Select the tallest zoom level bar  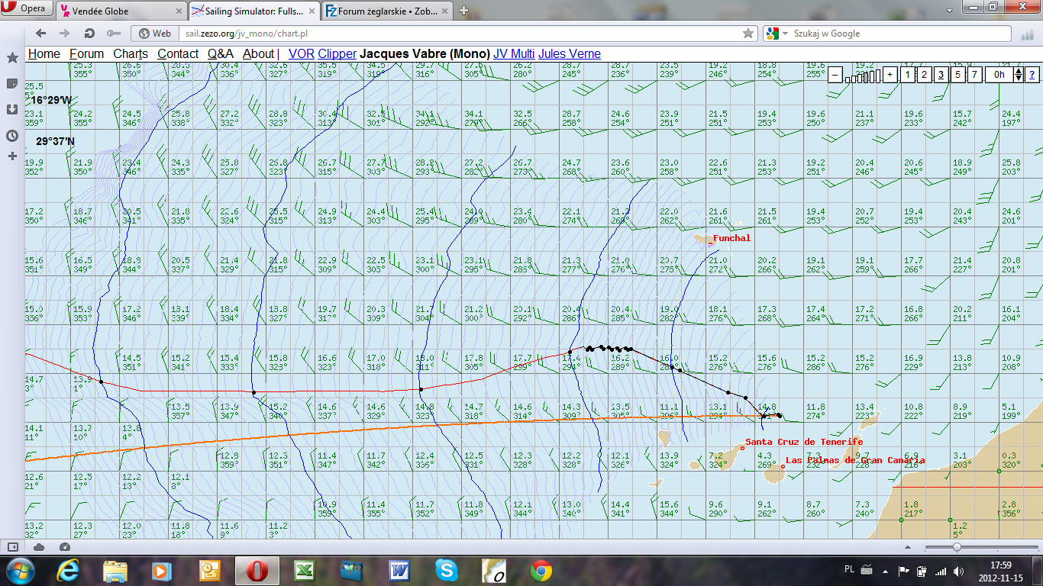(x=878, y=75)
